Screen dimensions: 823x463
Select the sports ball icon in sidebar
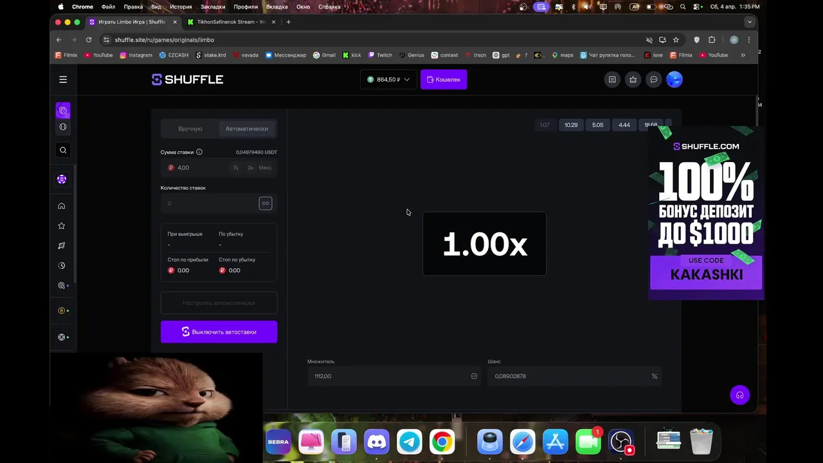[x=63, y=127]
